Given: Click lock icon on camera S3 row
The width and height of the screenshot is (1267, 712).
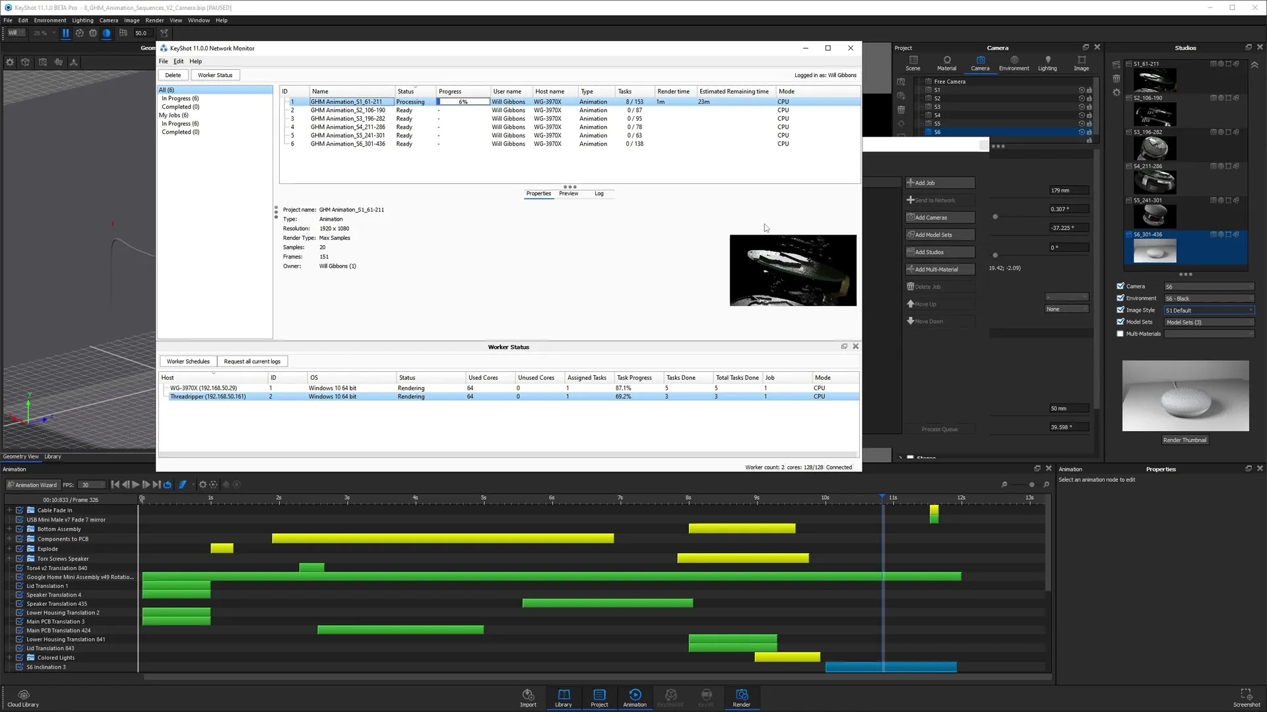Looking at the screenshot, I should click(x=1089, y=107).
